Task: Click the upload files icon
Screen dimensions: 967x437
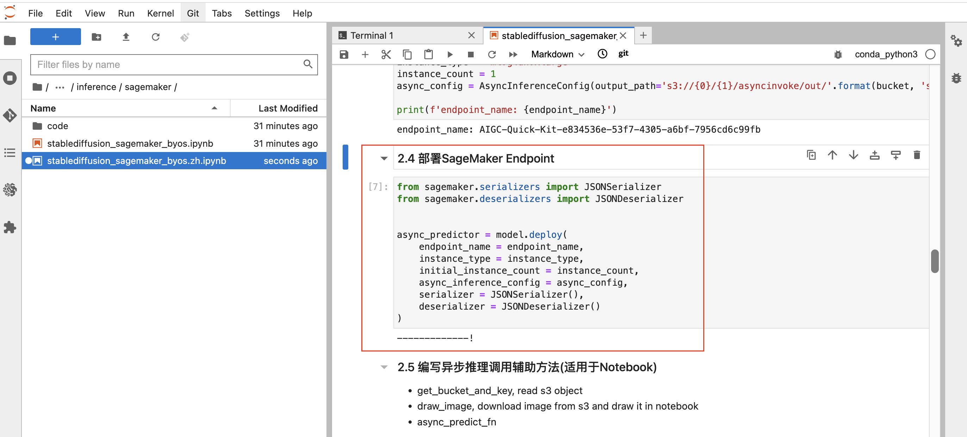Action: (126, 37)
